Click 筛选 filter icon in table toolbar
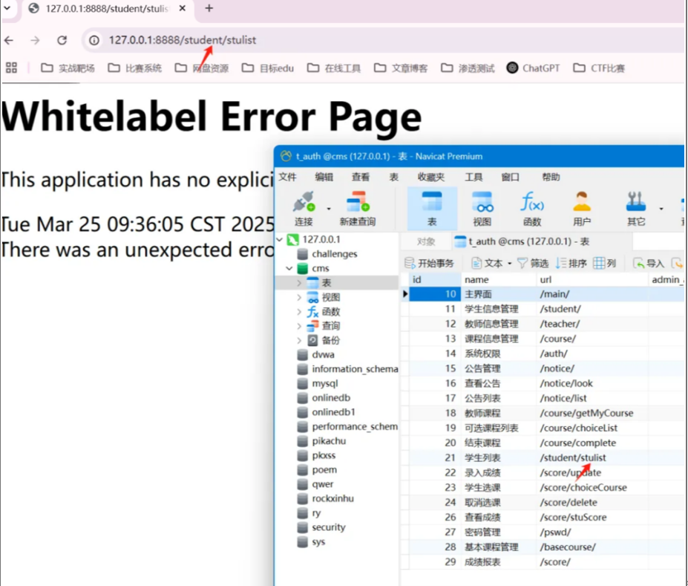The height and width of the screenshot is (586, 688). tap(532, 263)
